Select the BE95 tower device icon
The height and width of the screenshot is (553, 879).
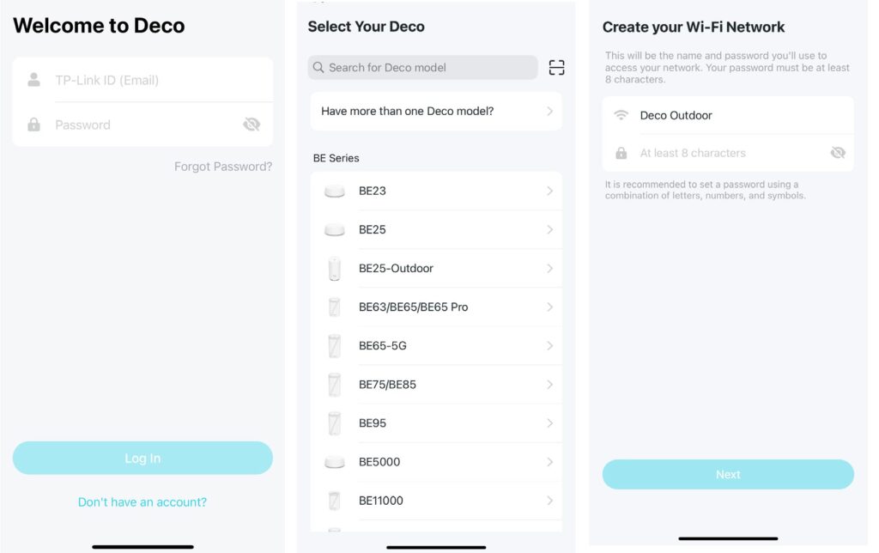[x=334, y=423]
